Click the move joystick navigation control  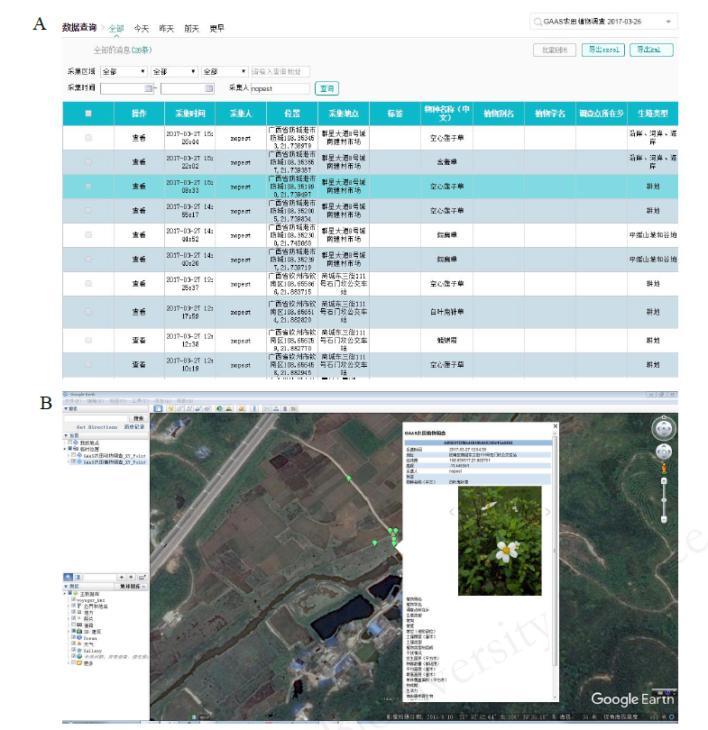pos(664,452)
